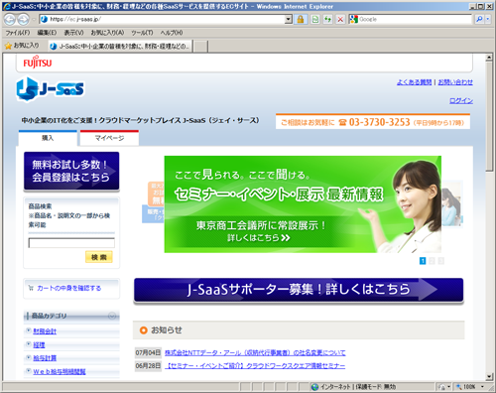Click the J-SaaS logo
This screenshot has height=393, width=496.
[x=51, y=89]
